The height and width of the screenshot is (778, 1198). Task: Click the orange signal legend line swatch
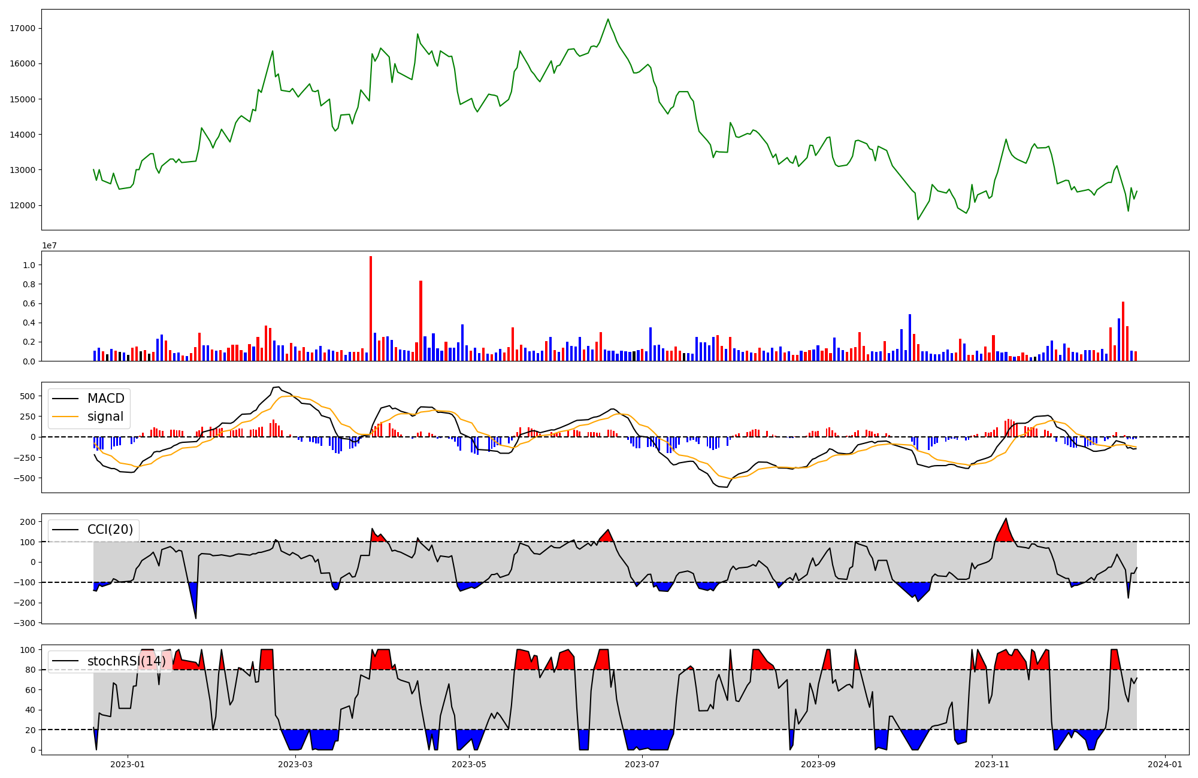point(65,417)
